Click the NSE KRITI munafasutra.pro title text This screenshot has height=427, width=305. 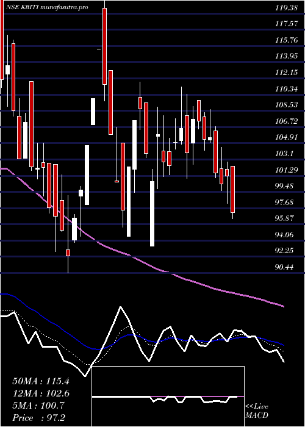point(47,7)
